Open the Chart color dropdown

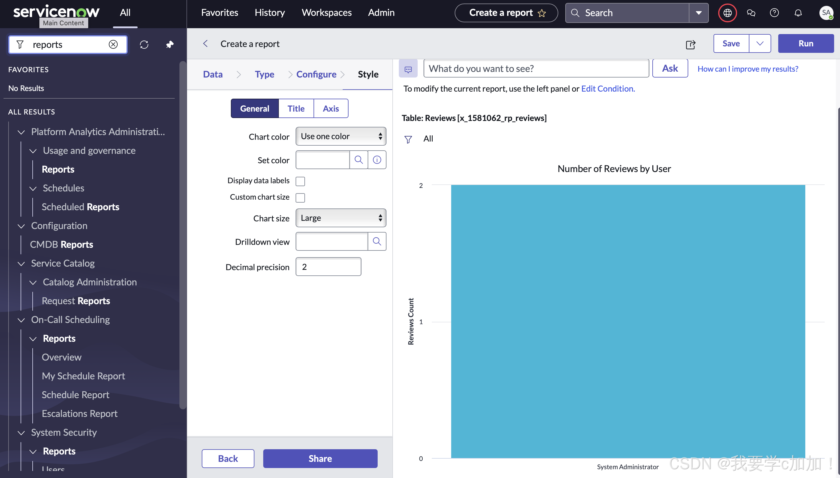[341, 136]
